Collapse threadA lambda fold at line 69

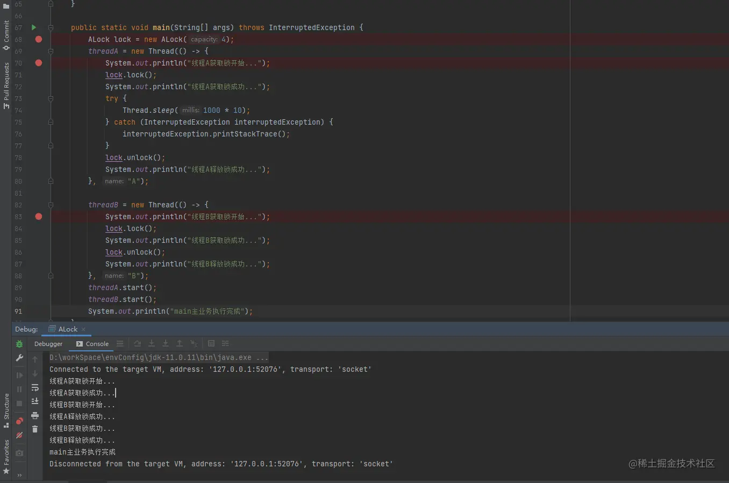pos(51,51)
